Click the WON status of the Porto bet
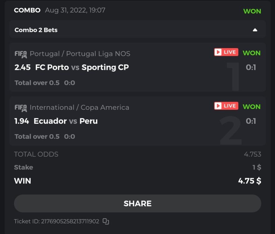The height and width of the screenshot is (234, 275). click(251, 53)
